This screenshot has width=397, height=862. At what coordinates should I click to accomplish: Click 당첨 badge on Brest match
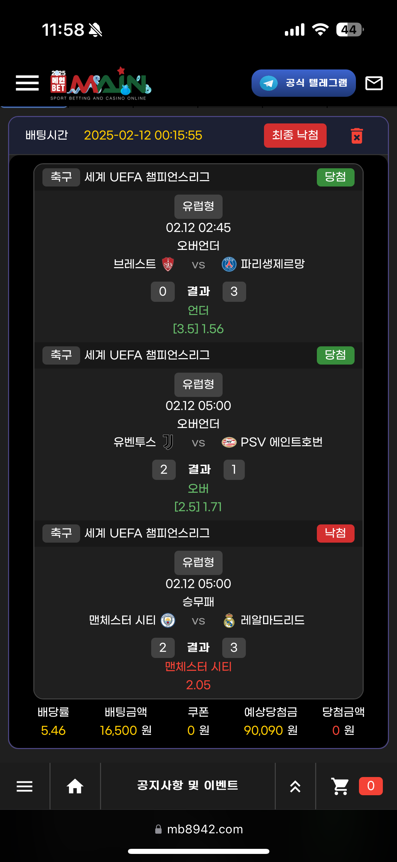(335, 177)
